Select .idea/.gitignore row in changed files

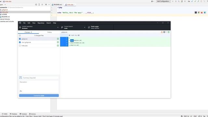click(x=39, y=42)
